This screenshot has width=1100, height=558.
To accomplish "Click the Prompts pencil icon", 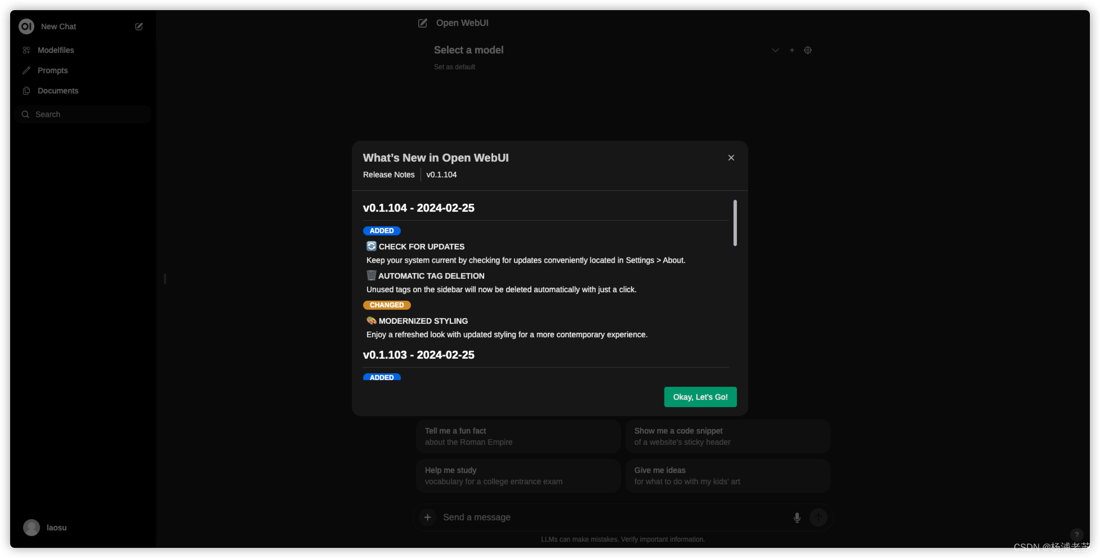I will 26,70.
